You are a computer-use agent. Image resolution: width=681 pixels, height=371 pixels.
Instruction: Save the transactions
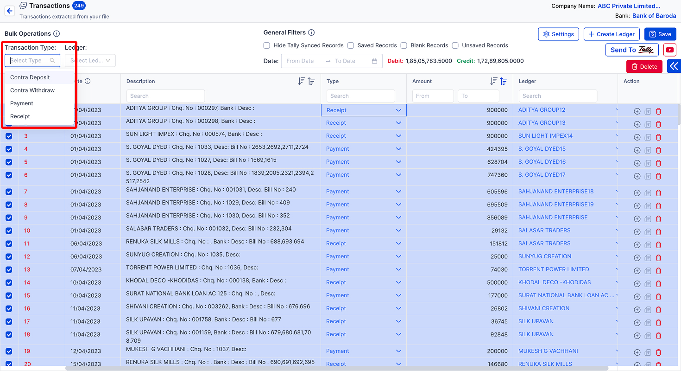[660, 34]
